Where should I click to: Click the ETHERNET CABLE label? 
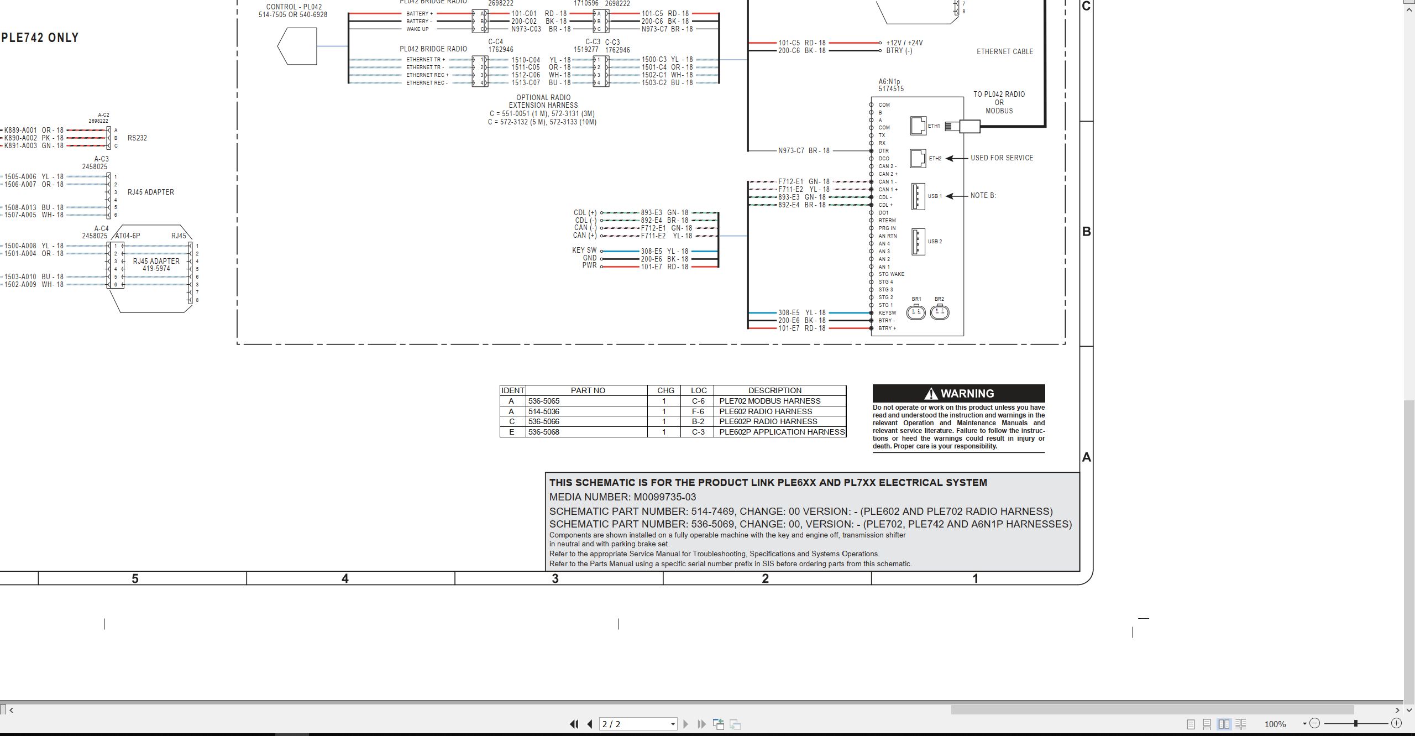pos(1005,51)
